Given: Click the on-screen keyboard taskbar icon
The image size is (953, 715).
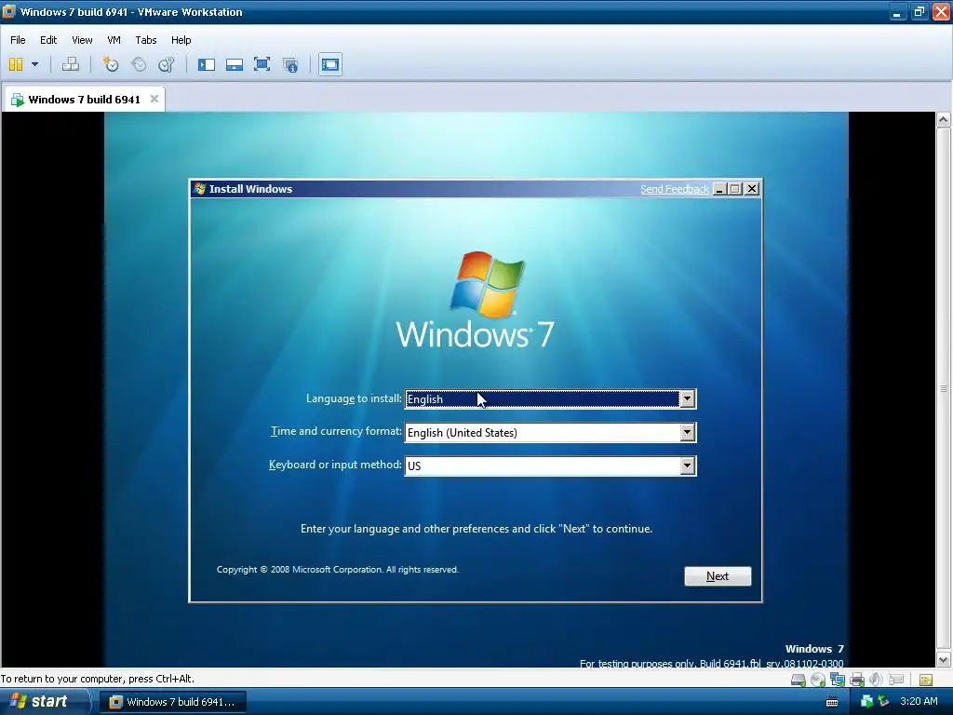Looking at the screenshot, I should (x=832, y=702).
